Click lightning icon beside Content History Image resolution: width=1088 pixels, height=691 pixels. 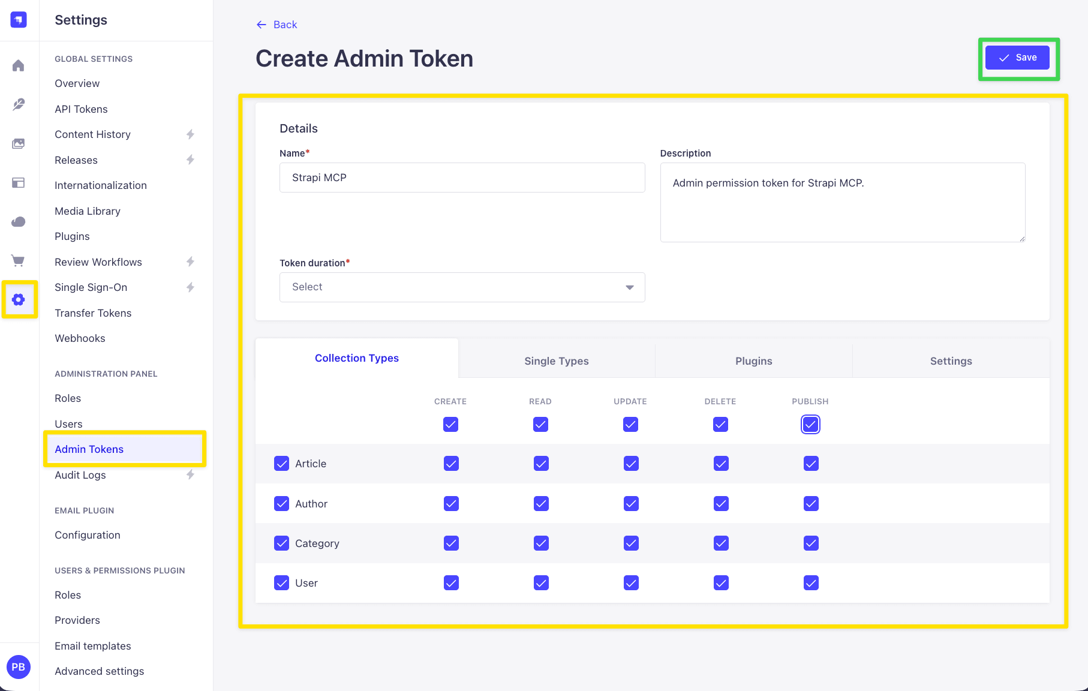point(190,134)
